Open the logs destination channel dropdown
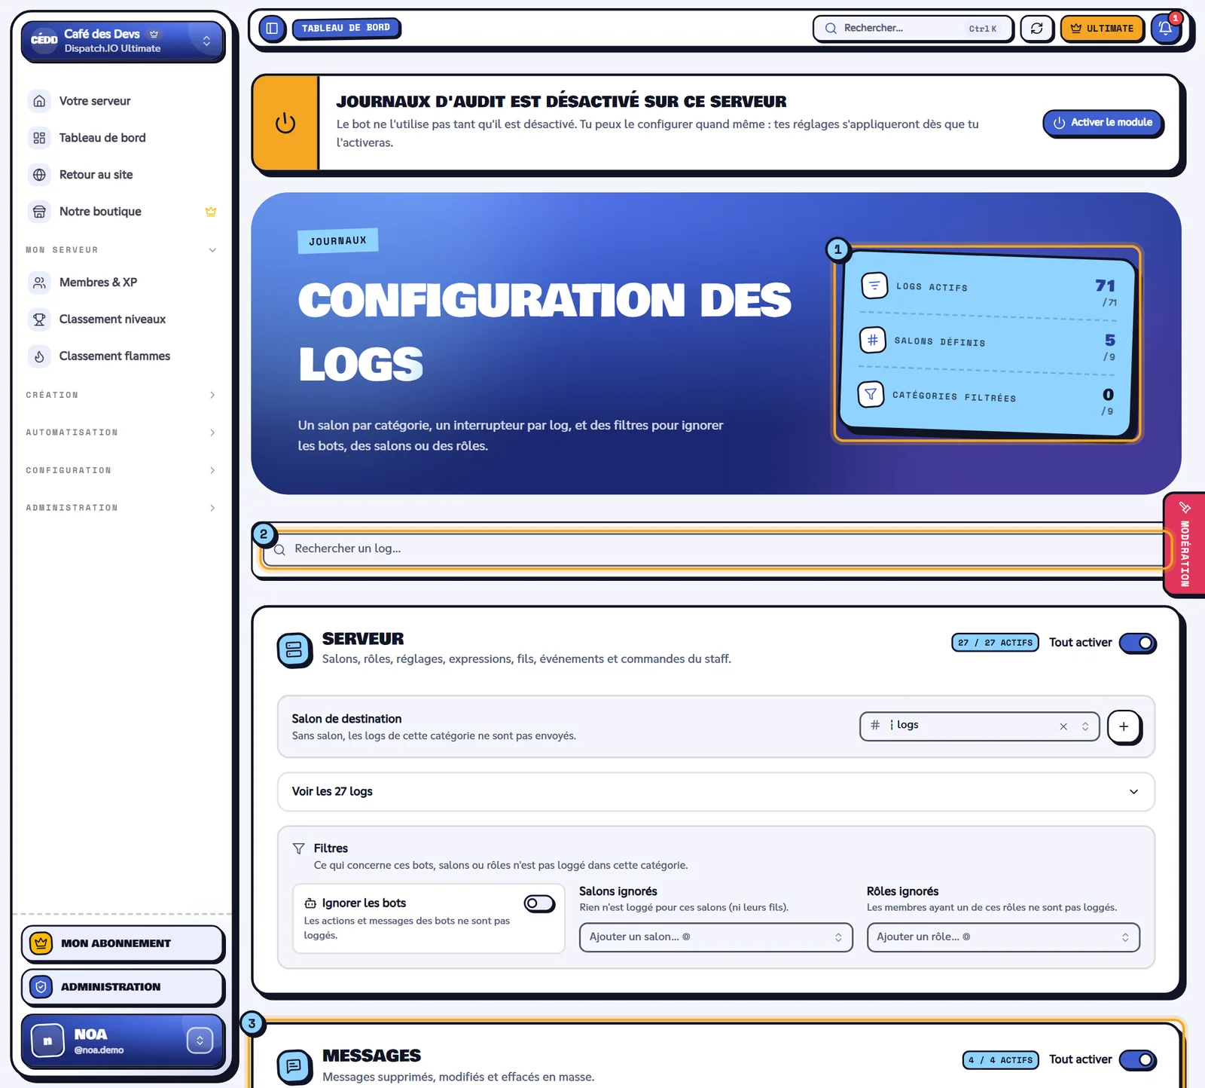This screenshot has width=1205, height=1088. click(x=979, y=726)
